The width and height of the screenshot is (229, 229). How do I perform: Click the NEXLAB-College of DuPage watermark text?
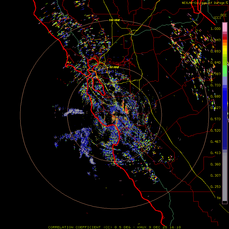point(205,3)
